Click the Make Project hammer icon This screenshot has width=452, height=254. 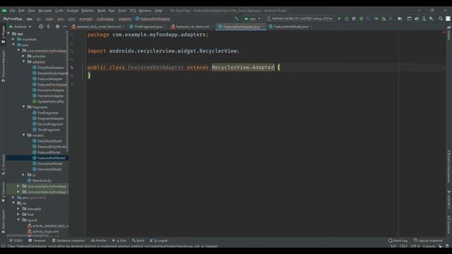[x=237, y=19]
